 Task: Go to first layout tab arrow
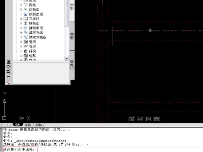2,125
